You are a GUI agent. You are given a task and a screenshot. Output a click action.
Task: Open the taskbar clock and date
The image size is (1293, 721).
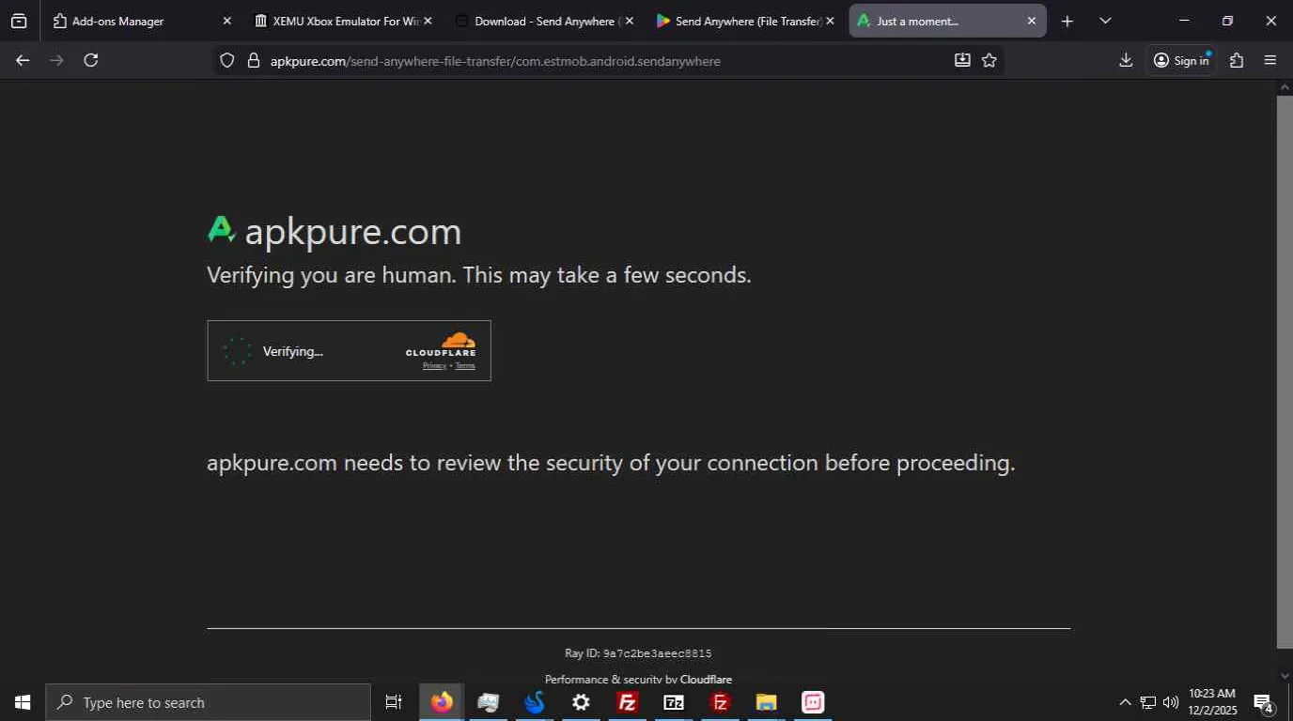point(1212,702)
